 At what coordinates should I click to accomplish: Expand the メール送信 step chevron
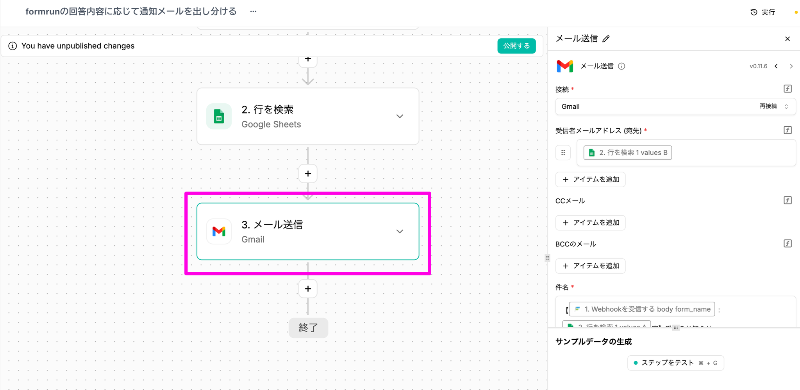(400, 231)
